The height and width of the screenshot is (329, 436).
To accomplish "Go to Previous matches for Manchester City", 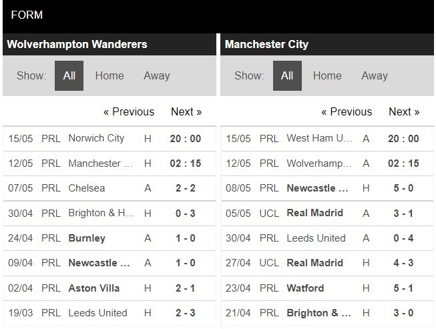I will tap(347, 111).
